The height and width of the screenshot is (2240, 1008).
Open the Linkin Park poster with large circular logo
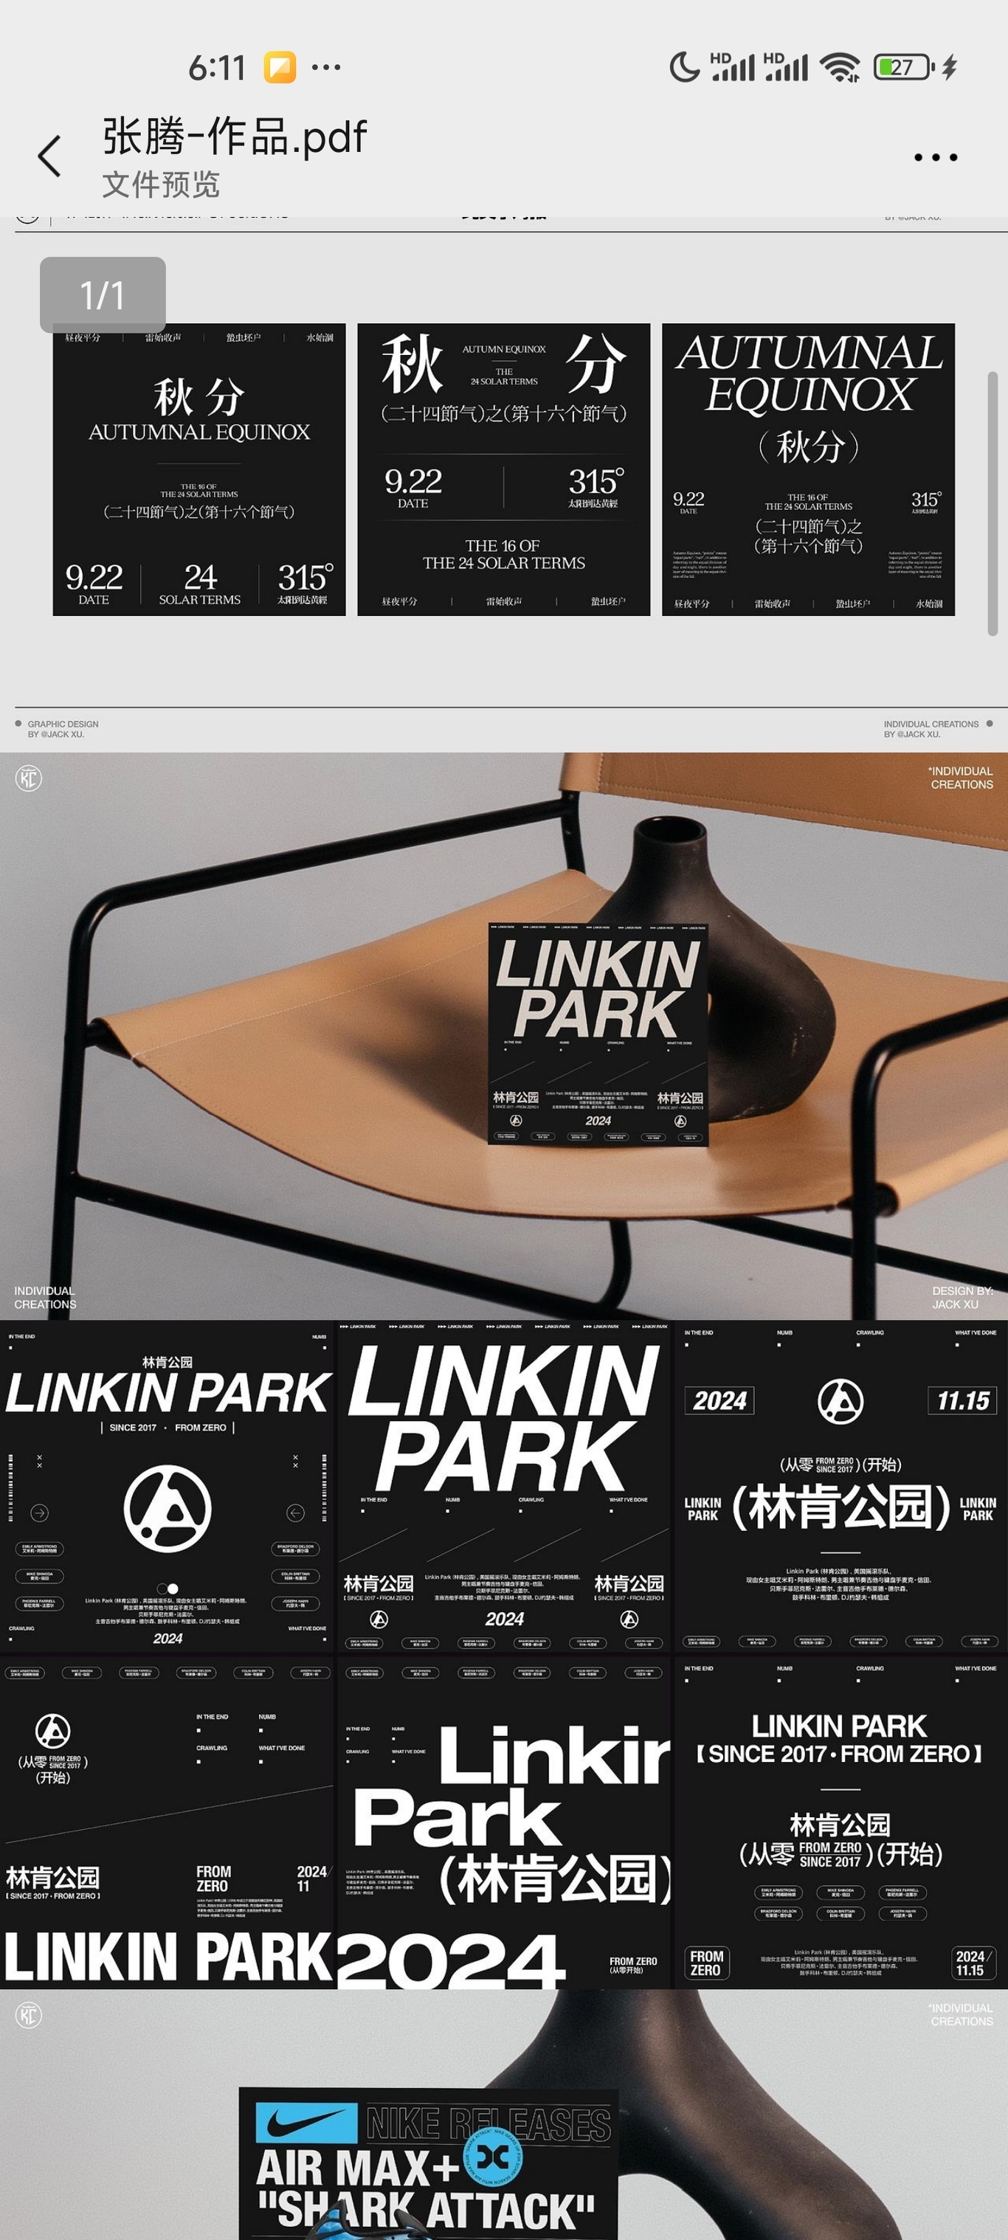click(x=167, y=1486)
